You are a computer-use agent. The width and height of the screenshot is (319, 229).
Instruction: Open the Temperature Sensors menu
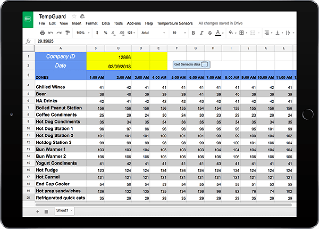175,23
